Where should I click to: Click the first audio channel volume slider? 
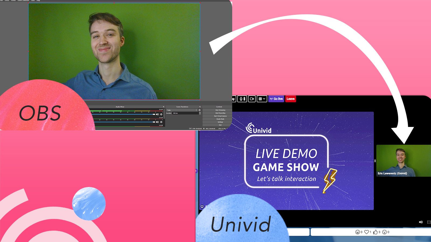pos(124,114)
